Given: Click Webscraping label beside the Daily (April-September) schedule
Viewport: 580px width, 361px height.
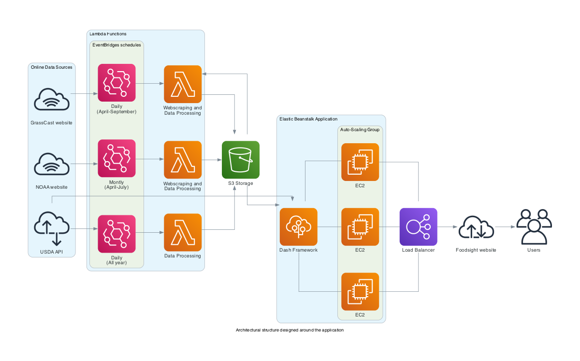Looking at the screenshot, I should click(183, 110).
